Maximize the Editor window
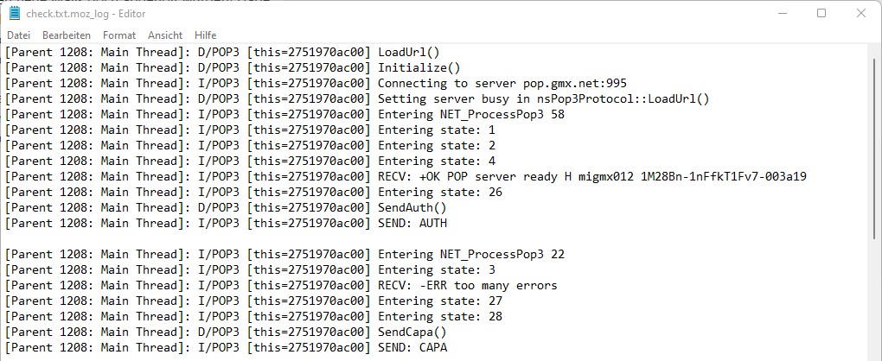This screenshot has width=882, height=361. click(821, 14)
